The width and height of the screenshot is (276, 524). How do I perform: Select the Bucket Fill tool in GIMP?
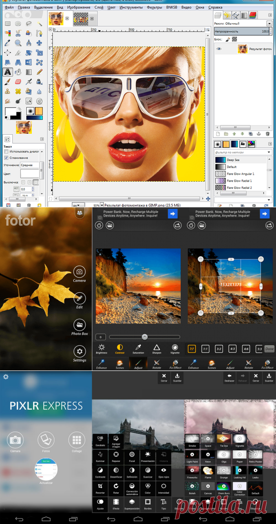coord(18,72)
